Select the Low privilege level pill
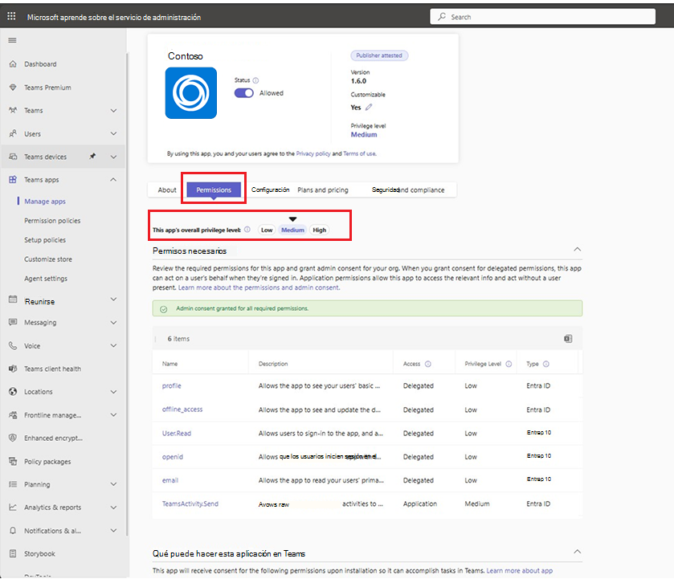 point(267,230)
